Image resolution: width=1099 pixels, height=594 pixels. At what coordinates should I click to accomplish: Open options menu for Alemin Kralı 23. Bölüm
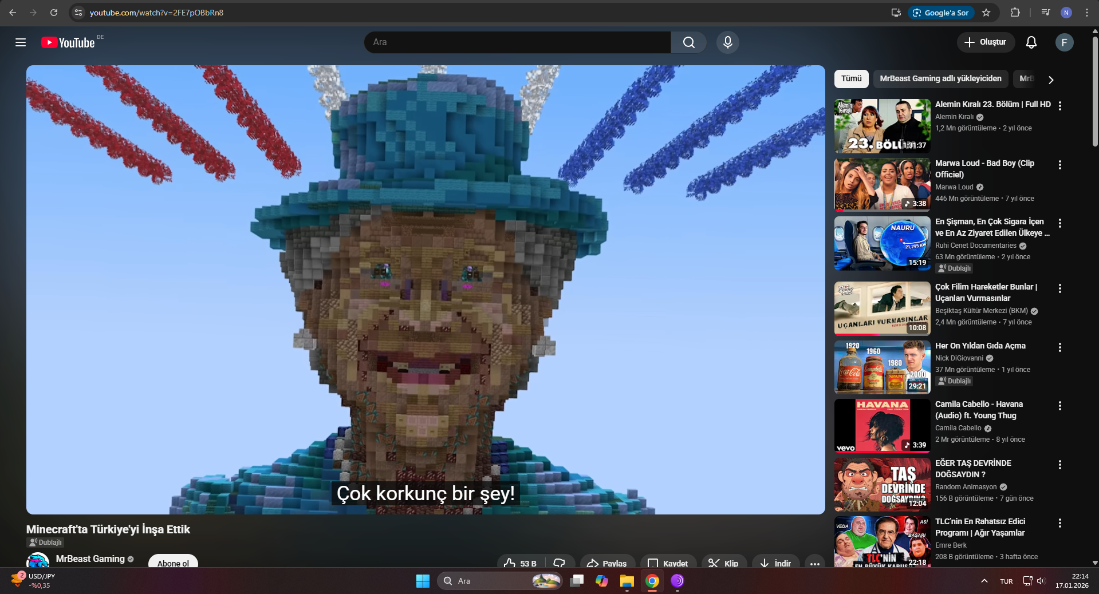tap(1059, 106)
